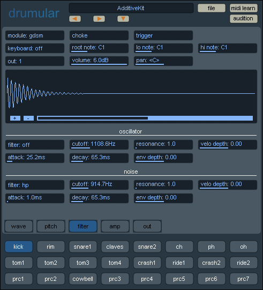Zoom out waveform with minus button
The image size is (263, 290).
[28, 118]
